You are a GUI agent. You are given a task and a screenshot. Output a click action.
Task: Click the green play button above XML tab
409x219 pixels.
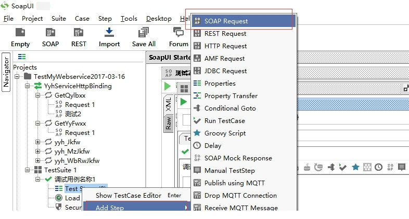coord(167,86)
